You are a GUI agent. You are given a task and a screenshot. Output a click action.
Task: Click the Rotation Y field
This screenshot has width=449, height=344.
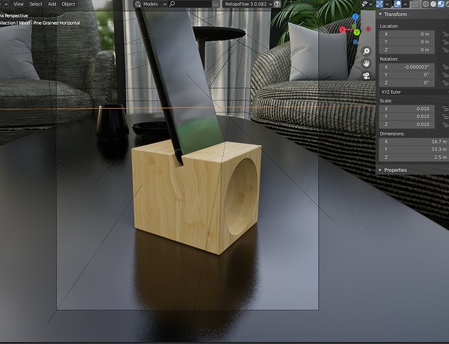(406, 75)
